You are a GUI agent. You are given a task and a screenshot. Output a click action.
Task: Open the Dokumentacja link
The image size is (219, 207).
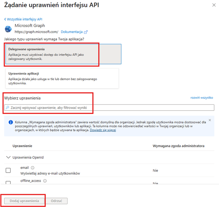coord(72,32)
